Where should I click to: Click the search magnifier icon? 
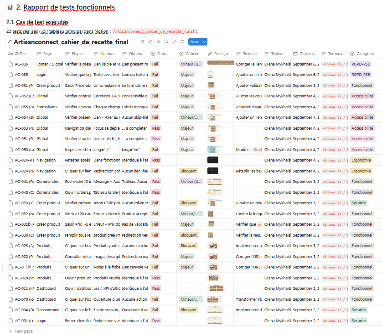pos(166,42)
